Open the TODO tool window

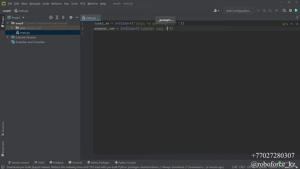pyautogui.click(x=39, y=162)
